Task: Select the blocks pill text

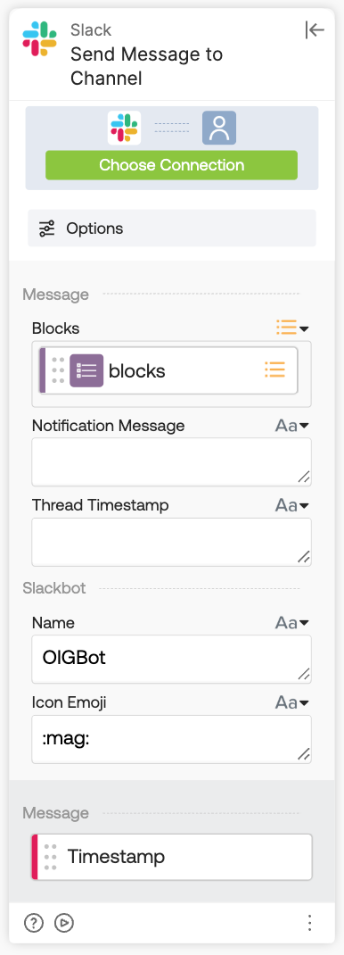Action: (136, 370)
